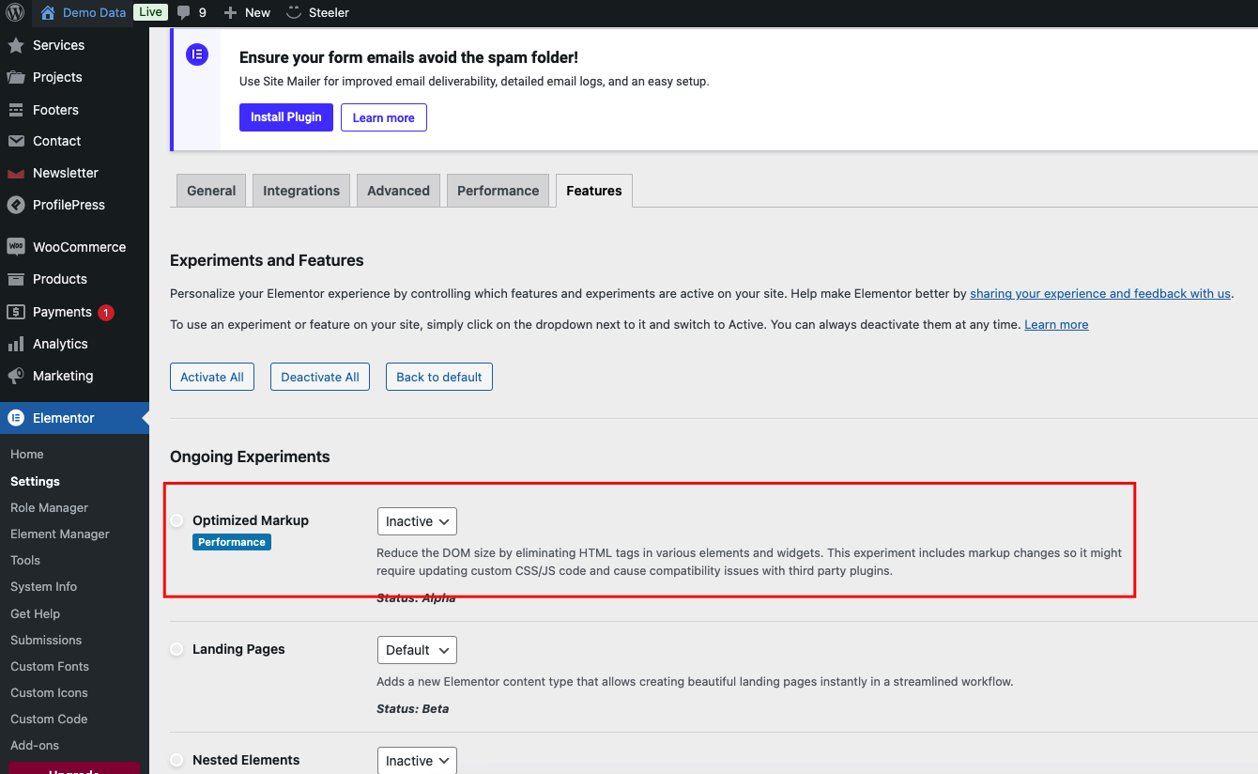Click the WooCommerce sidebar icon
This screenshot has height=774, width=1258.
[x=16, y=247]
